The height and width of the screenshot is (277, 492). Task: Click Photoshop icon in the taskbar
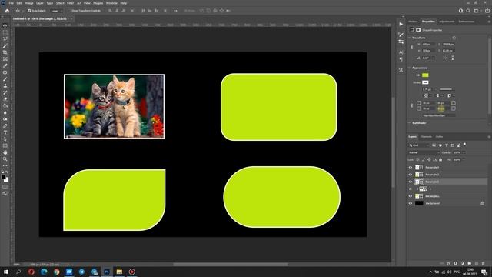click(107, 272)
